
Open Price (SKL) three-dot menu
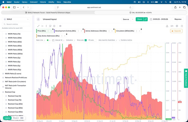click(x=48, y=31)
